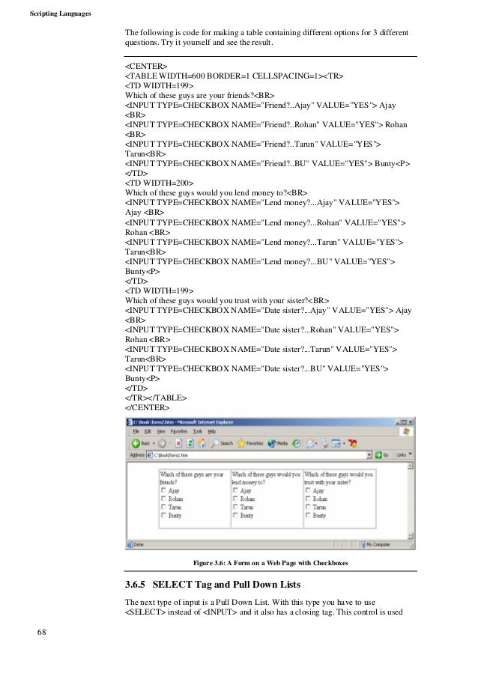The width and height of the screenshot is (478, 676).
Task: Click the greyed Forward arrow icon
Action: [x=163, y=443]
